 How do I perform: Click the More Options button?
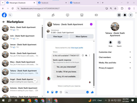(81, 37)
